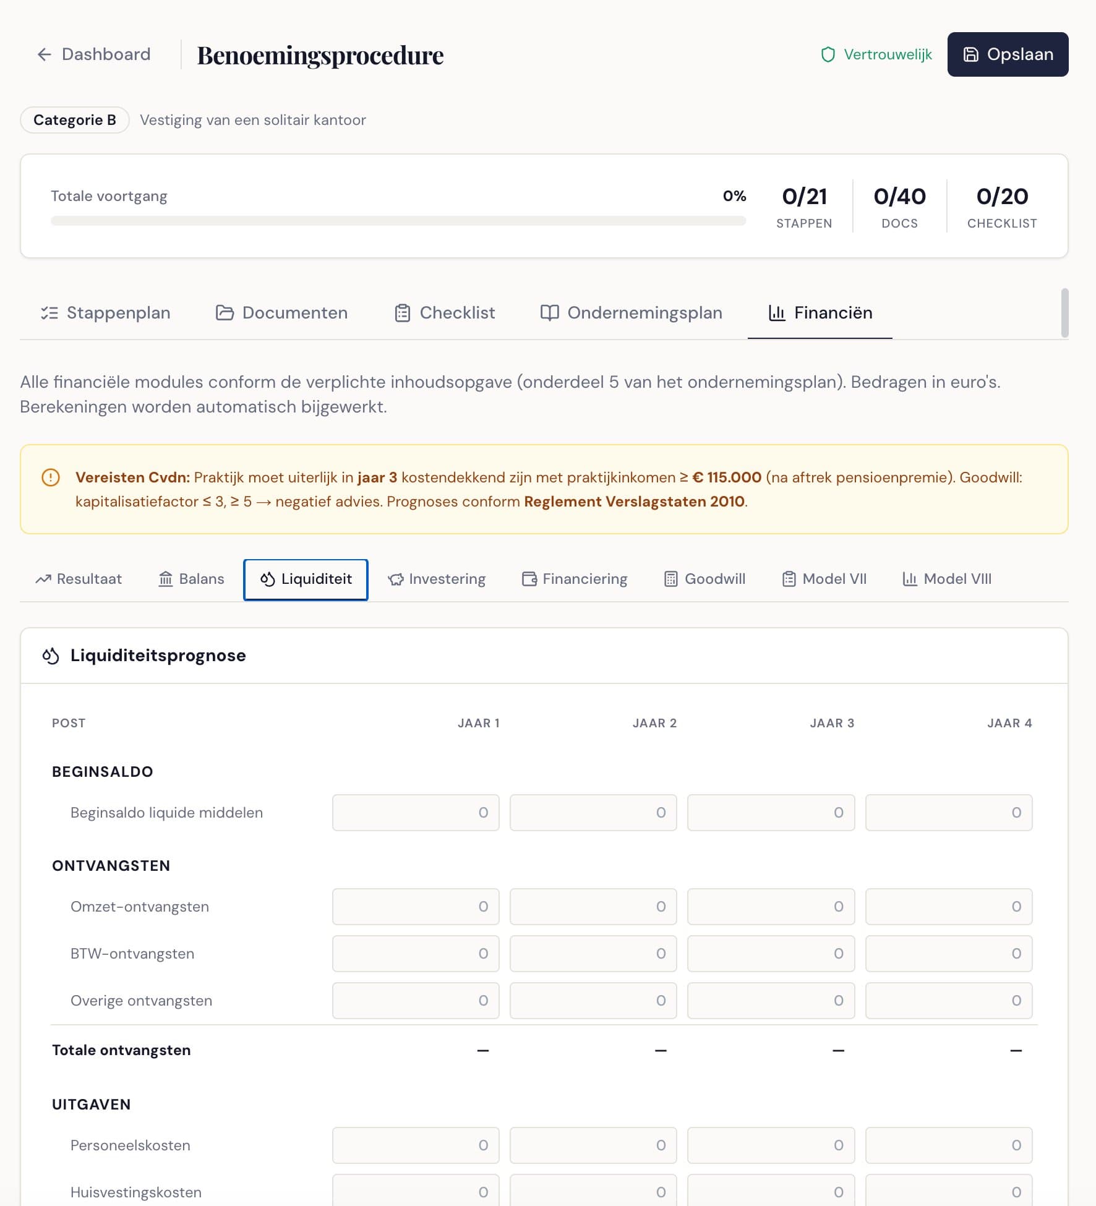
Task: Open the Financiering sub-tab
Action: (575, 579)
